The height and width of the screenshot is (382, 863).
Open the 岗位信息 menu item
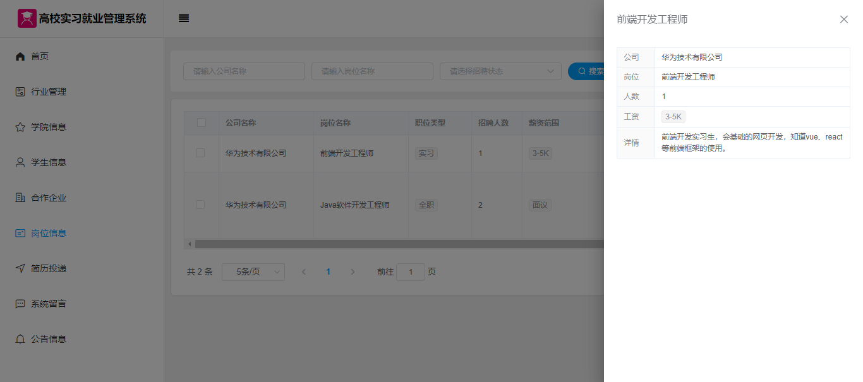[x=49, y=233]
